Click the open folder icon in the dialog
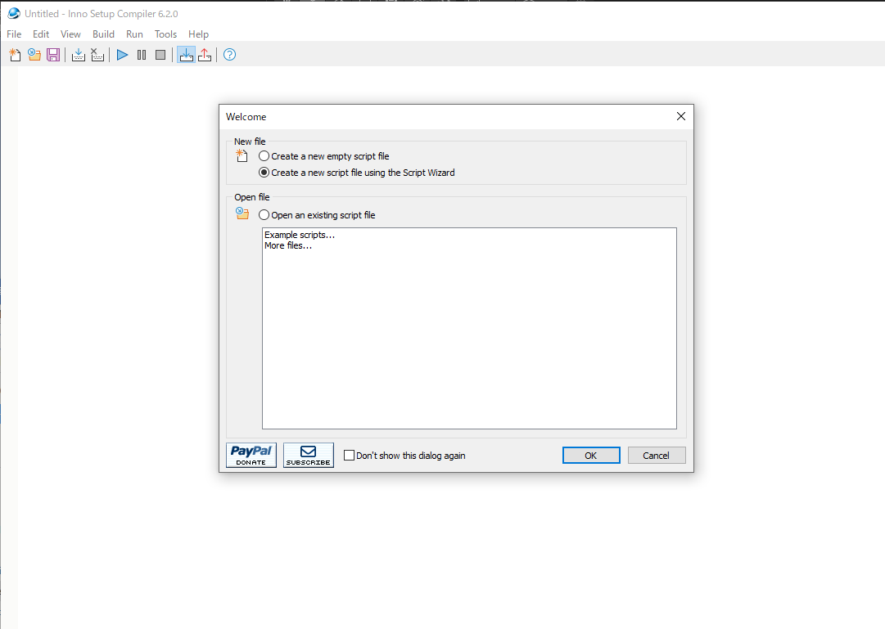The image size is (885, 629). click(242, 213)
